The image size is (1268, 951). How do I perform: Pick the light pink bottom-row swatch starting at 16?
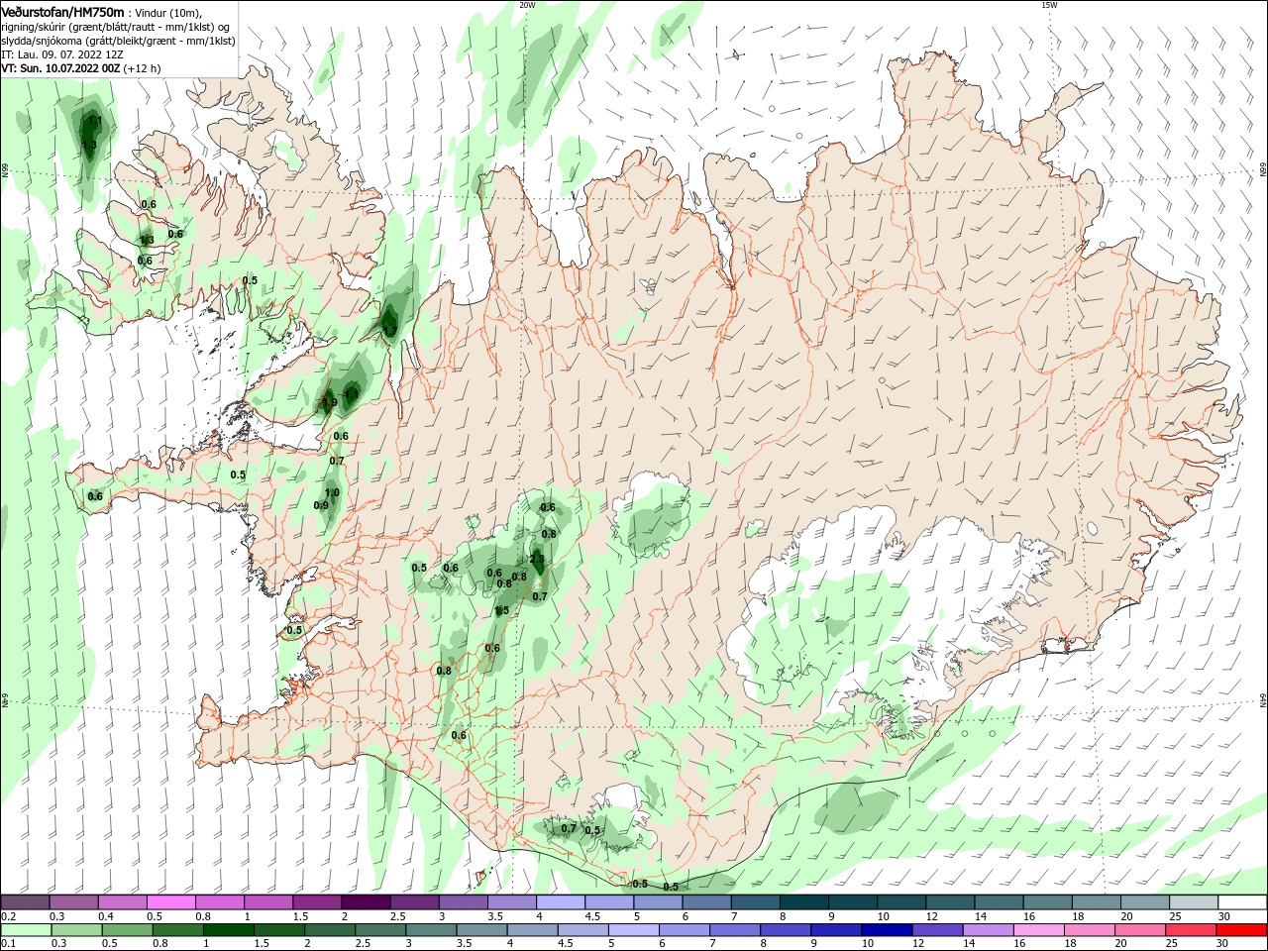[x=1039, y=930]
